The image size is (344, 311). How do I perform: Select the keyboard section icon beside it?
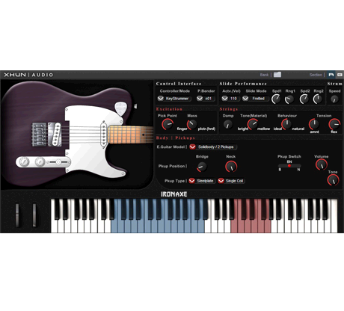click(340, 75)
